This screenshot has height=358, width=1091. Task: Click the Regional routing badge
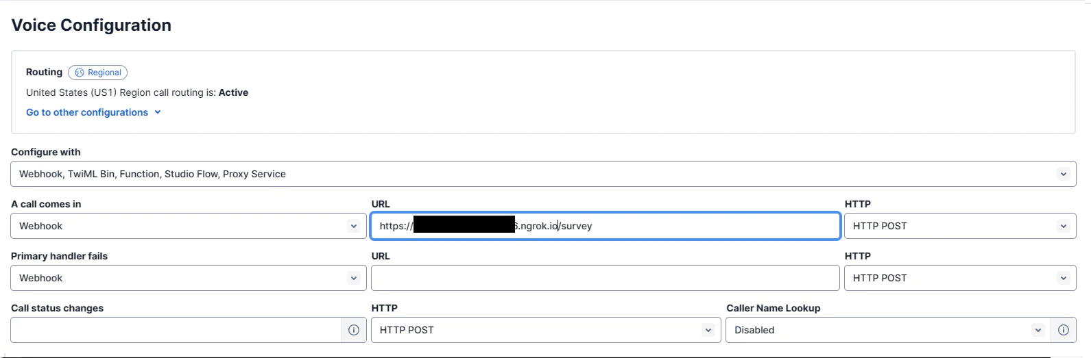[x=97, y=73]
